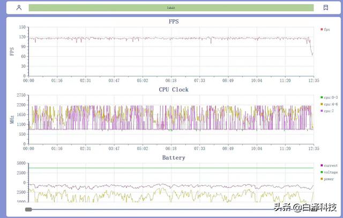Click the bookmark icon at top right
343x218 pixels.
(x=325, y=7)
